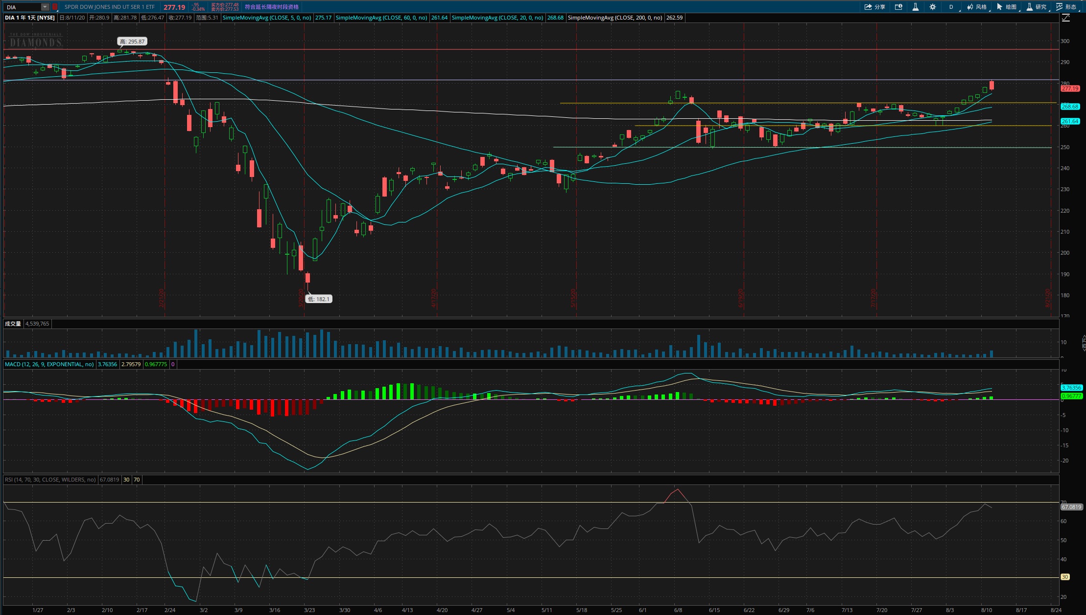Click the 高: 295.87 high price bubble
The height and width of the screenshot is (615, 1086).
point(132,42)
